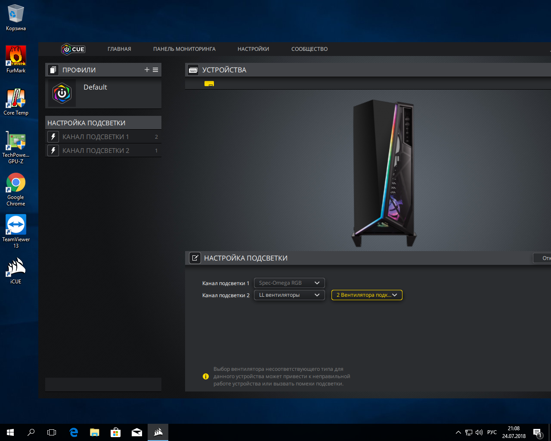Open the Windows Start menu
The height and width of the screenshot is (441, 551).
point(10,432)
